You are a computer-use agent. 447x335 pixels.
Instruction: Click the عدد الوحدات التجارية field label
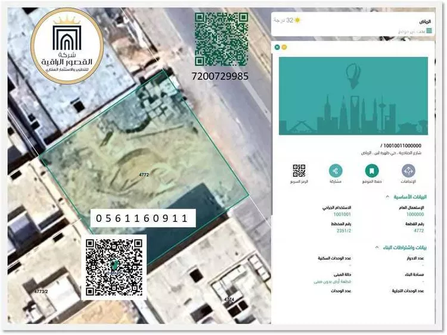tap(408, 291)
